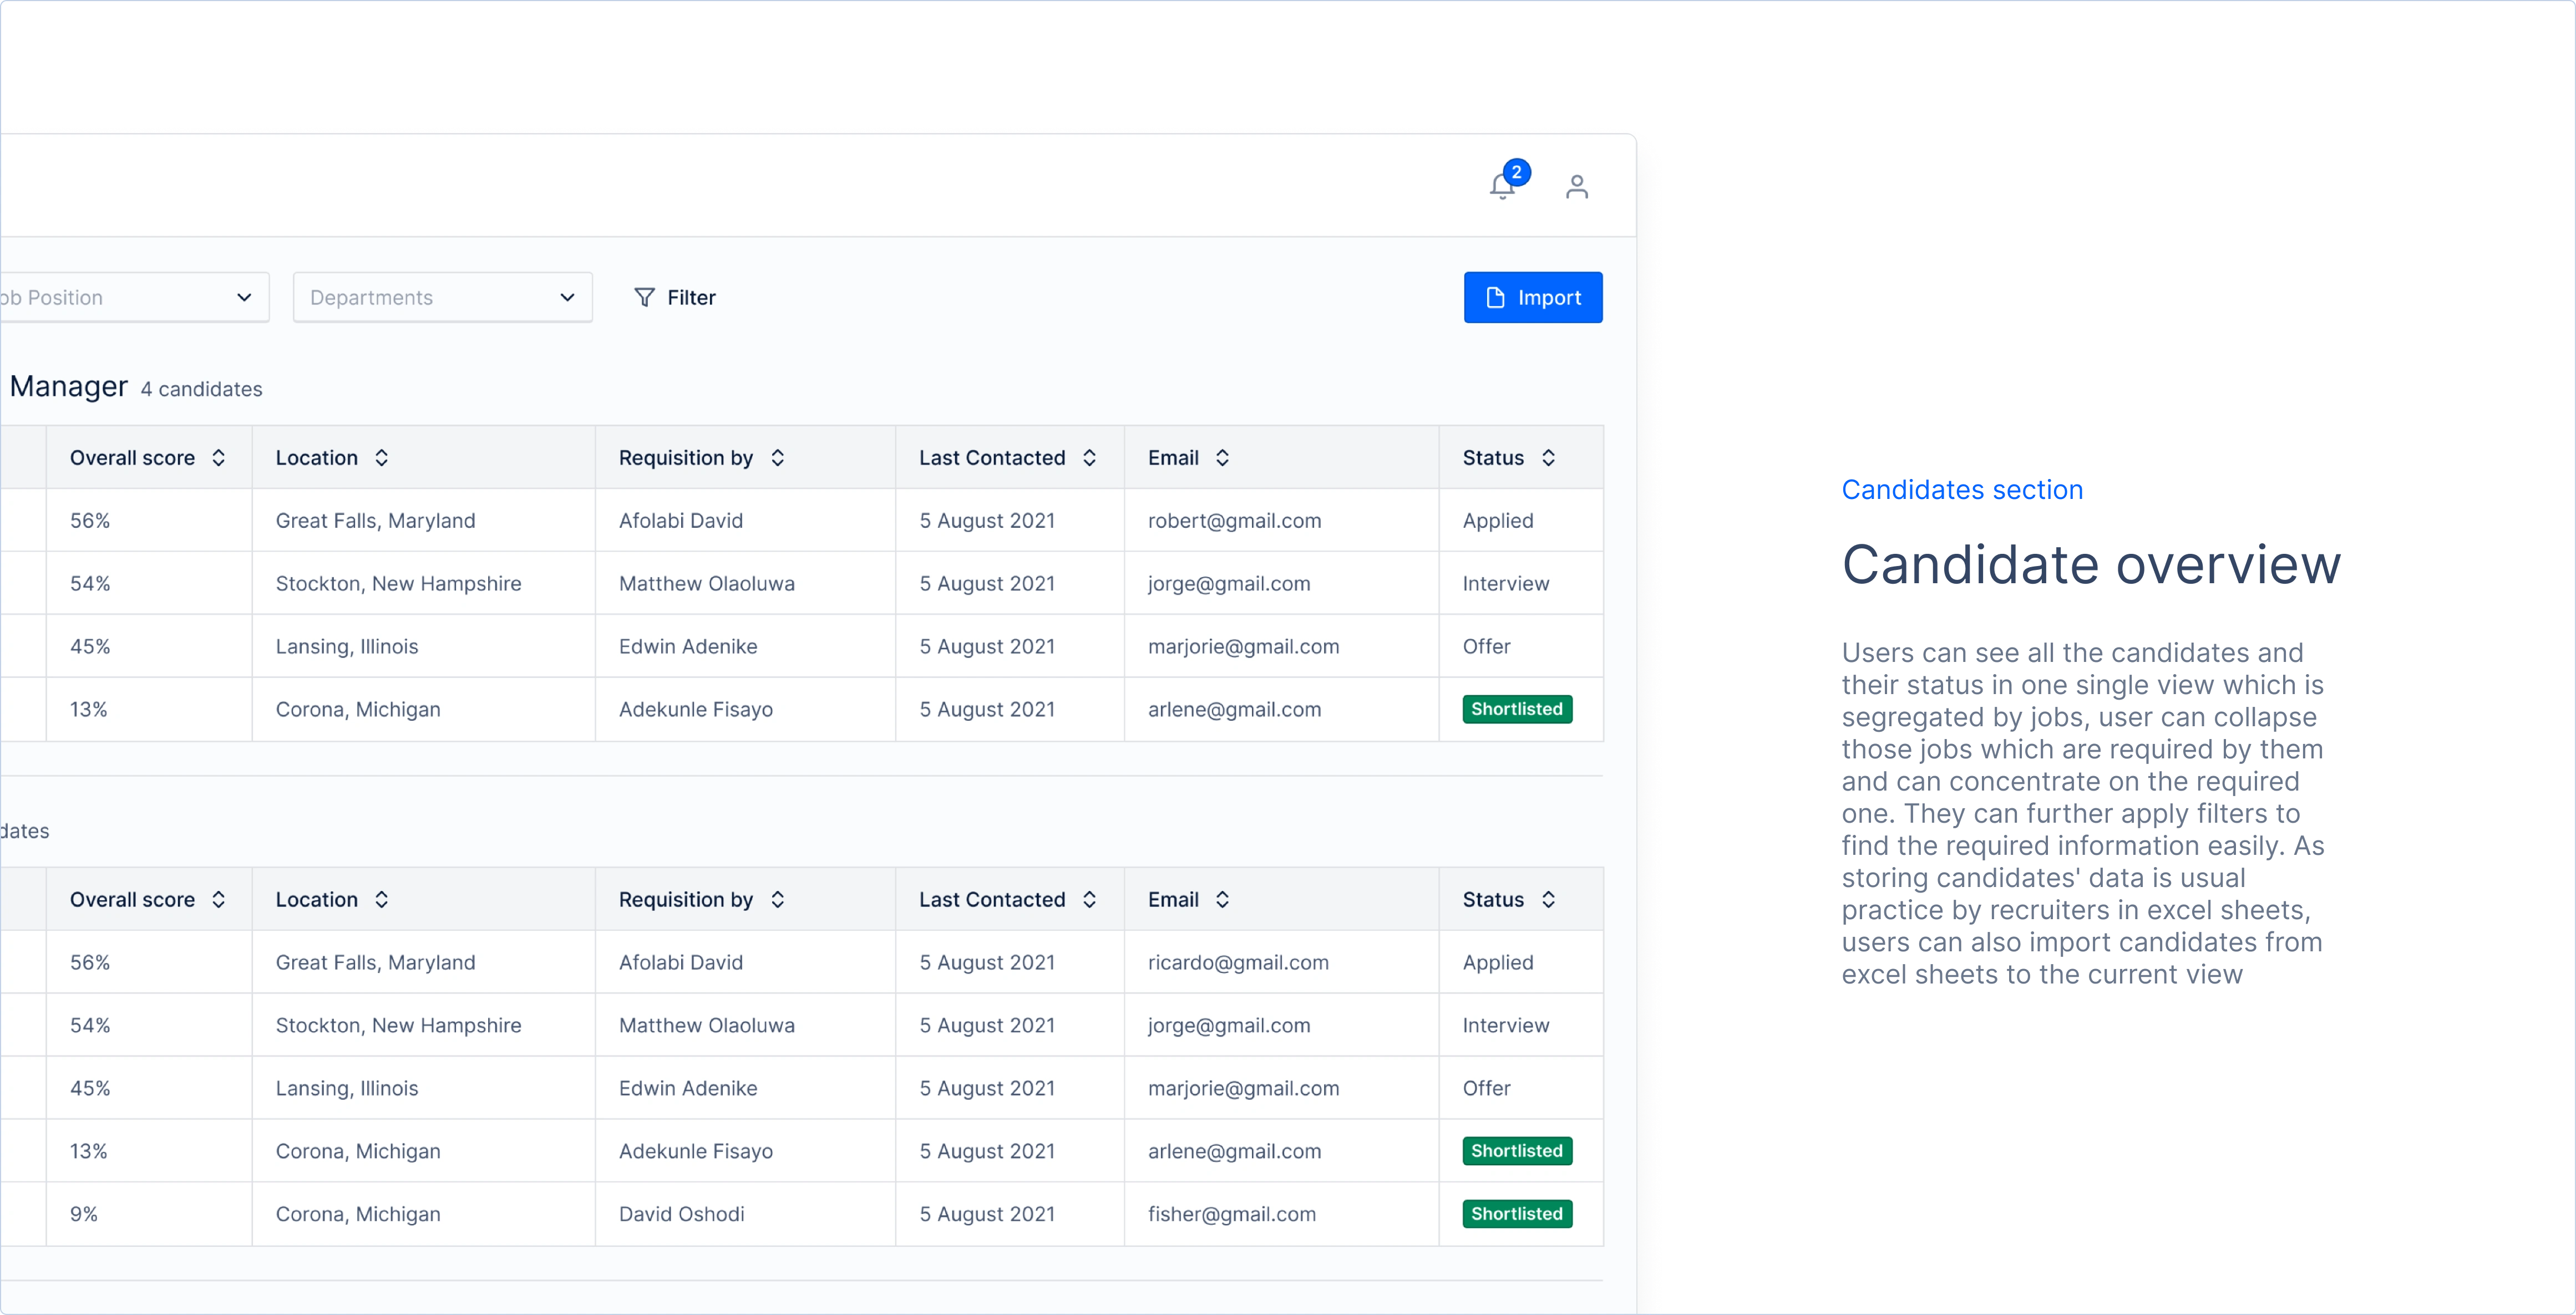Click the Filter text button
The image size is (2576, 1315).
pos(691,298)
